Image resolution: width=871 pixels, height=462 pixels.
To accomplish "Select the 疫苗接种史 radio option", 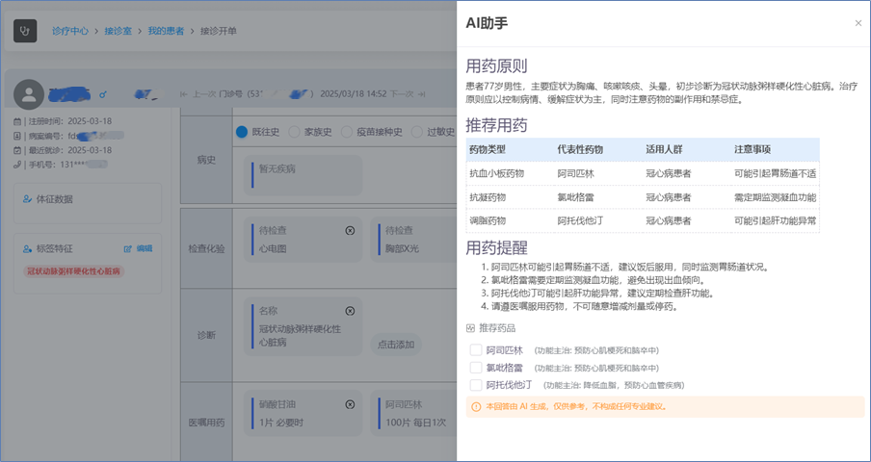I will coord(347,132).
